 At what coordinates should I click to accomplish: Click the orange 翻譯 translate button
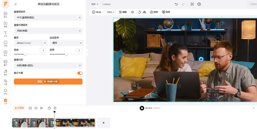48,81
